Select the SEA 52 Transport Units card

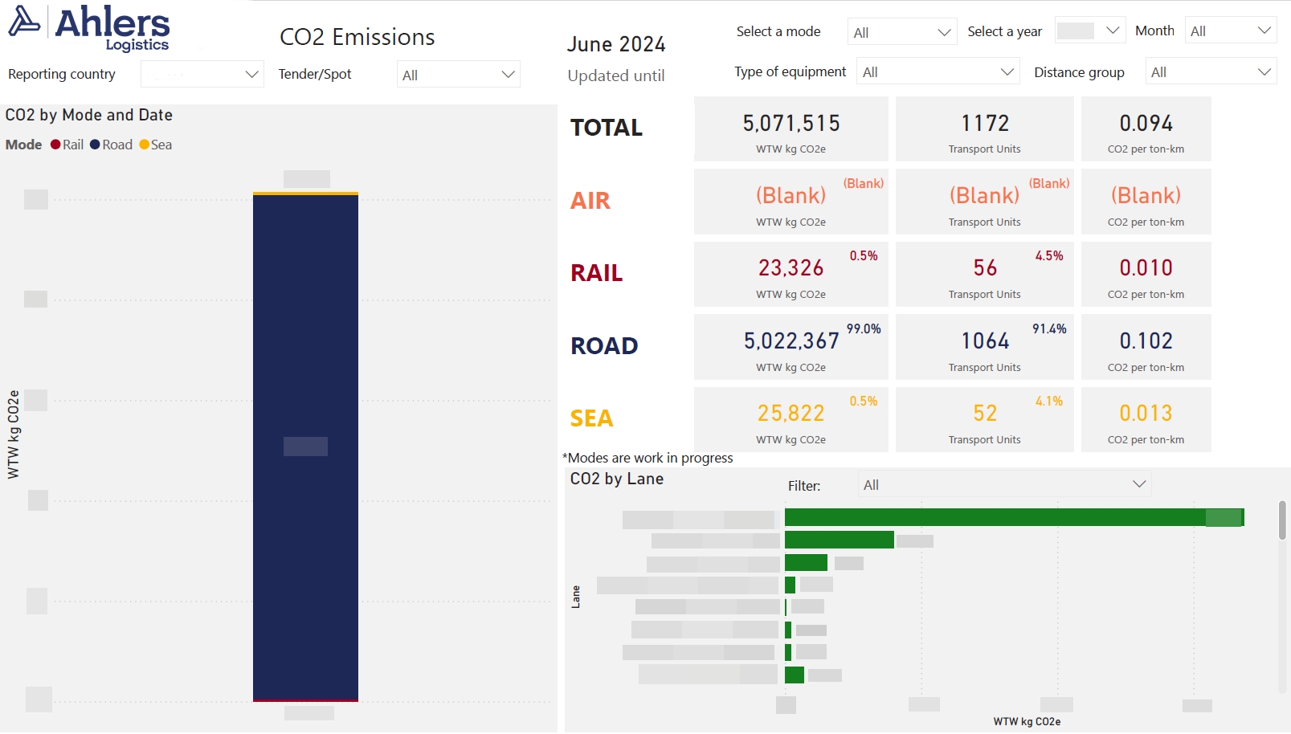(x=984, y=419)
